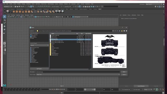Select STUDIO HDRI.JPG file row

coord(70,36)
